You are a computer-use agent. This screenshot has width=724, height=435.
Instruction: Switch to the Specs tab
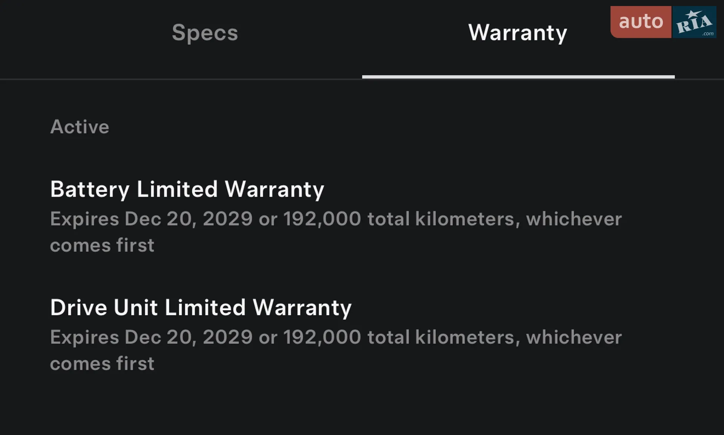(x=205, y=33)
